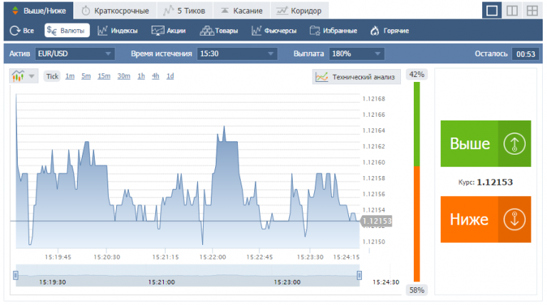This screenshot has width=547, height=305.
Task: Click the Курс 1.12153 rate text
Action: (x=486, y=182)
